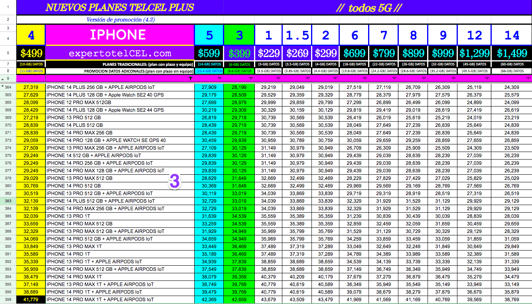This screenshot has height=304, width=532.
Task: Open the filter icon under $269 column
Action: point(308,79)
